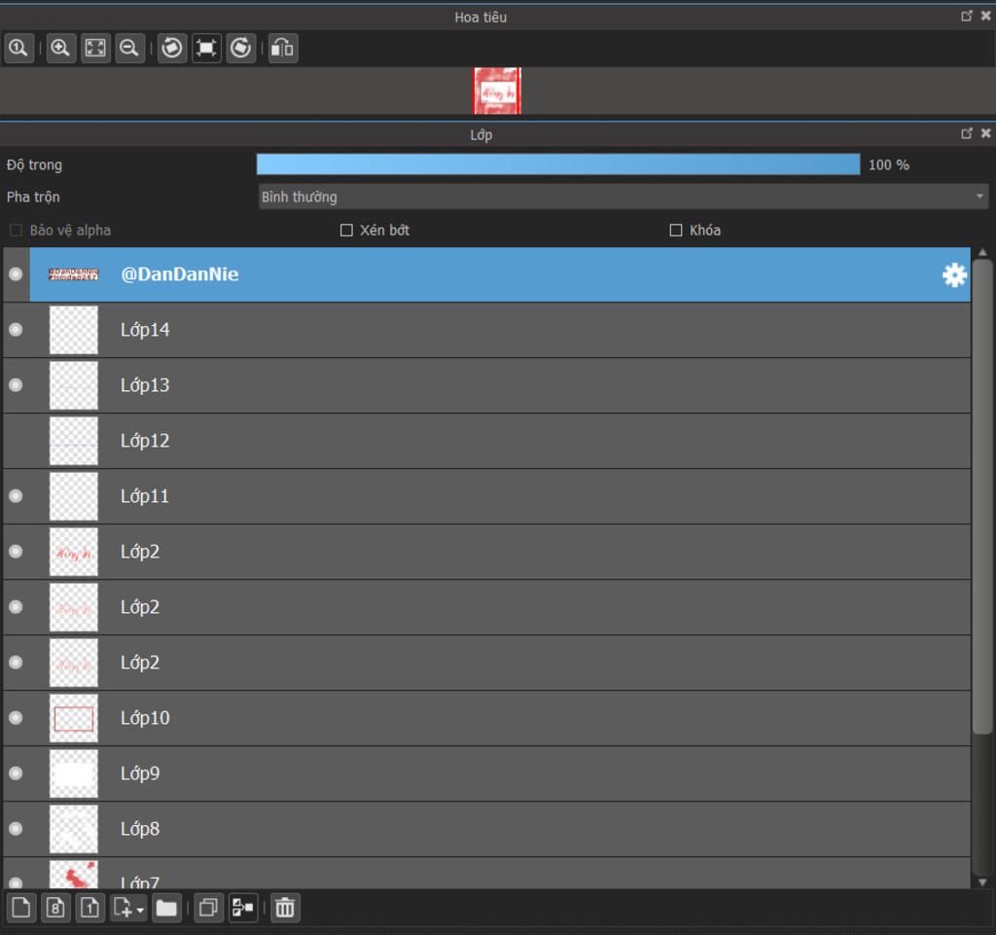Viewport: 996px width, 935px height.
Task: Rotate the canvas view clockwise
Action: coord(241,49)
